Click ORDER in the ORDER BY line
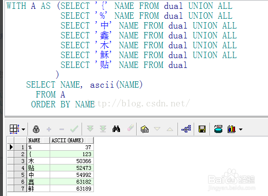The width and height of the screenshot is (268, 196). [x=43, y=104]
